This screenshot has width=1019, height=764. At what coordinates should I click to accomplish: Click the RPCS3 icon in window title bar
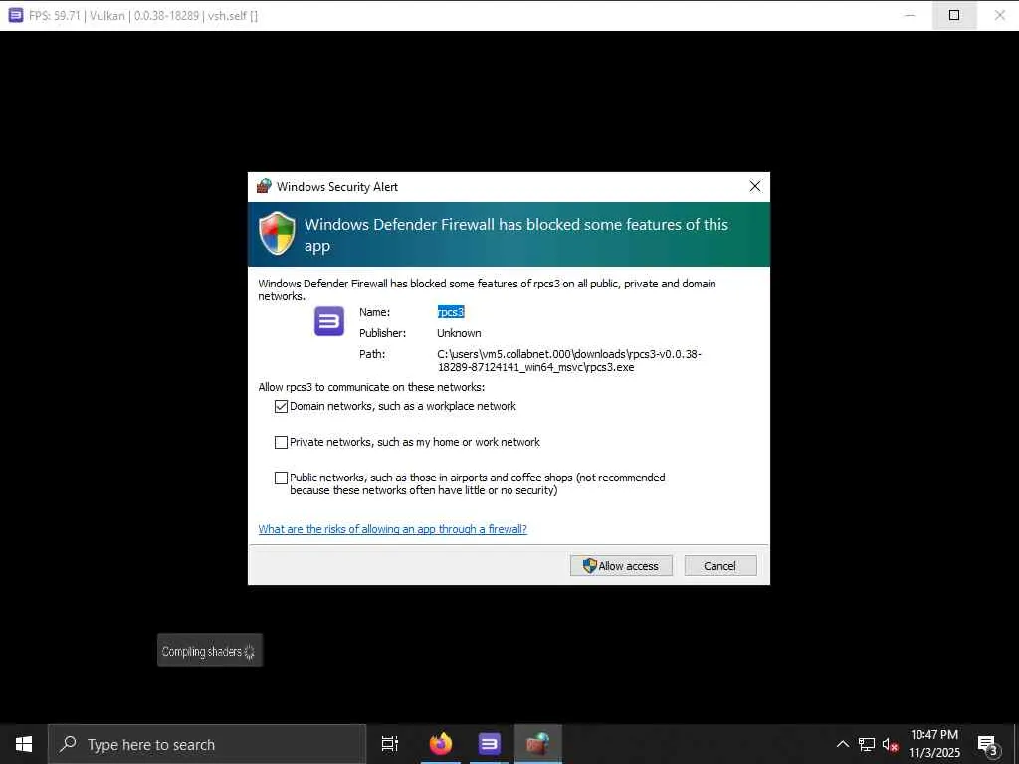point(16,15)
